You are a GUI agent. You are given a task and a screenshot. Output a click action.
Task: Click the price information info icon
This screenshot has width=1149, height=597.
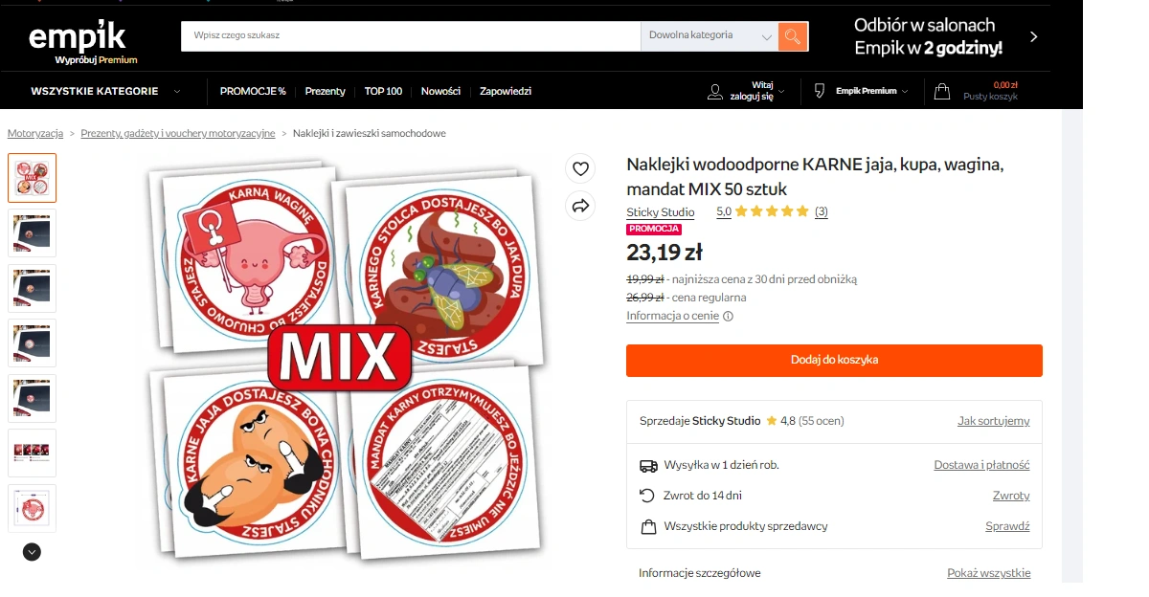point(728,317)
